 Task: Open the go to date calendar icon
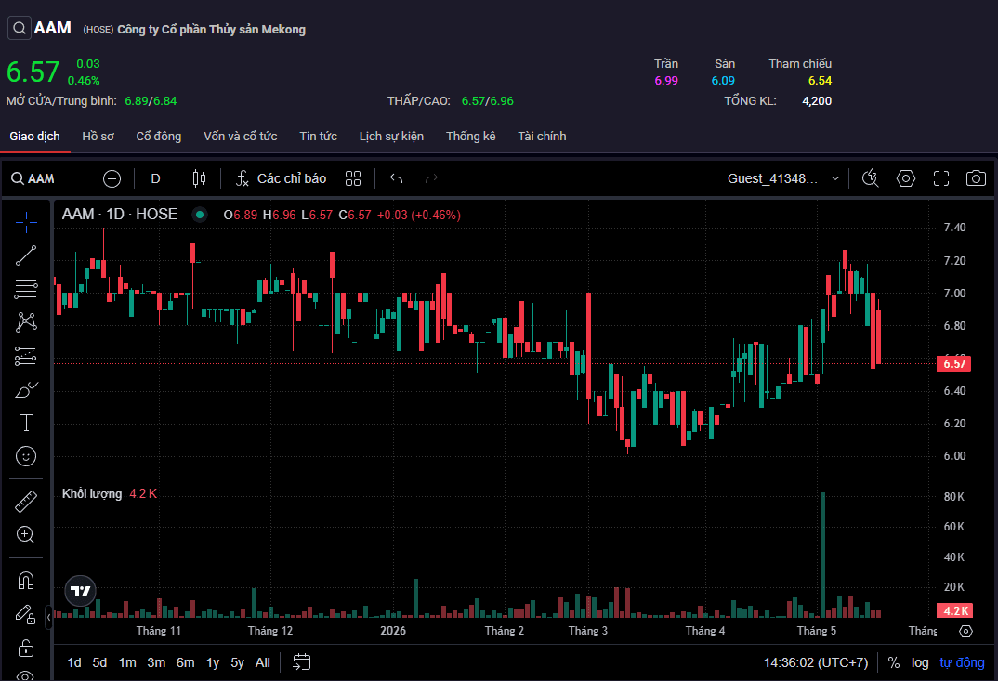(302, 662)
